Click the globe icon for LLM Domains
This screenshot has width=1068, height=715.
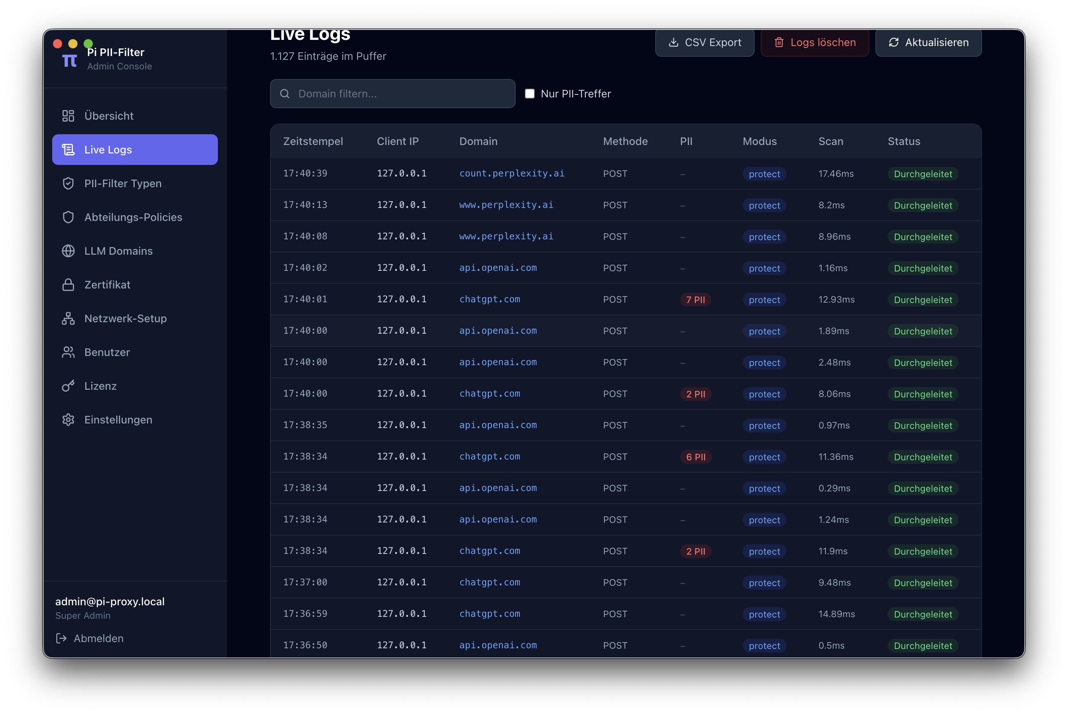pyautogui.click(x=68, y=251)
